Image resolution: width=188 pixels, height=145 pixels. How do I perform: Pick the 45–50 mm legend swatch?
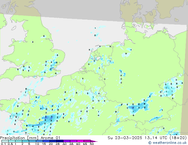point(87,141)
